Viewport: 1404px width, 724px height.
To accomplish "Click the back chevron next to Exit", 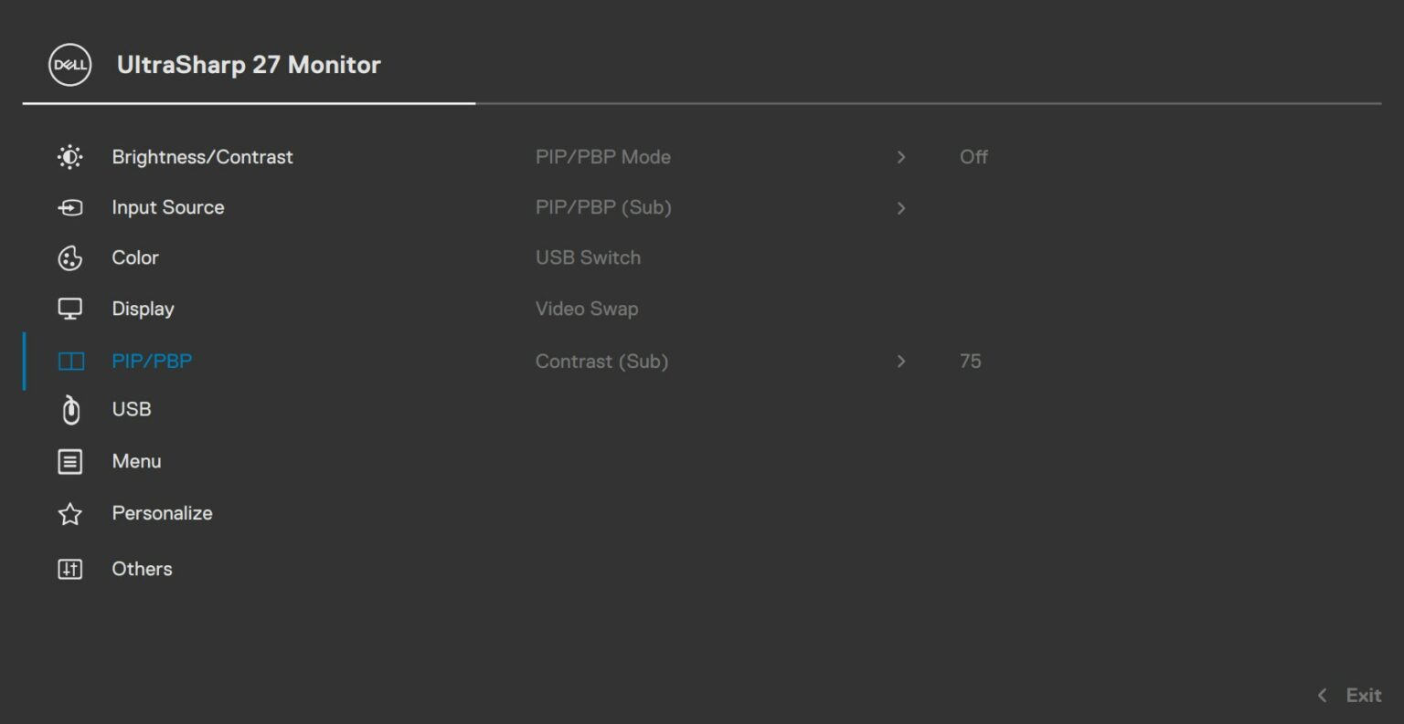I will click(x=1321, y=695).
